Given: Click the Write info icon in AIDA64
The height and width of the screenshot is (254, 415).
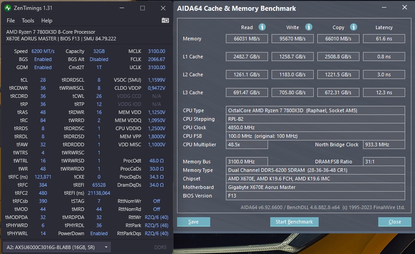Looking at the screenshot, I should [x=309, y=27].
